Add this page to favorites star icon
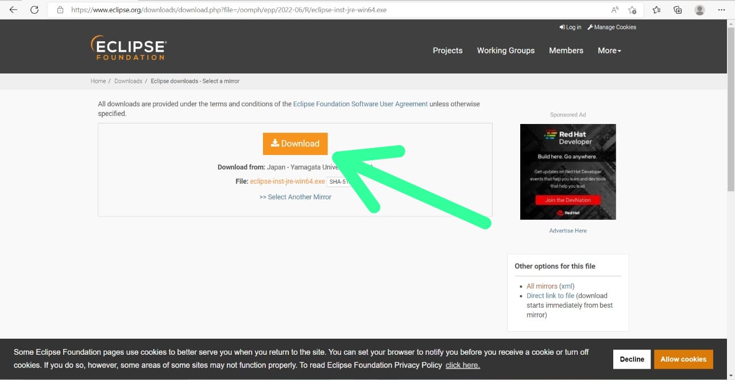Viewport: 735px width, 380px height. (632, 10)
